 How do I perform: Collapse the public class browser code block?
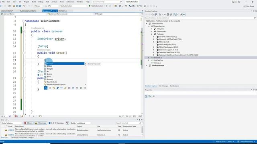[23, 31]
